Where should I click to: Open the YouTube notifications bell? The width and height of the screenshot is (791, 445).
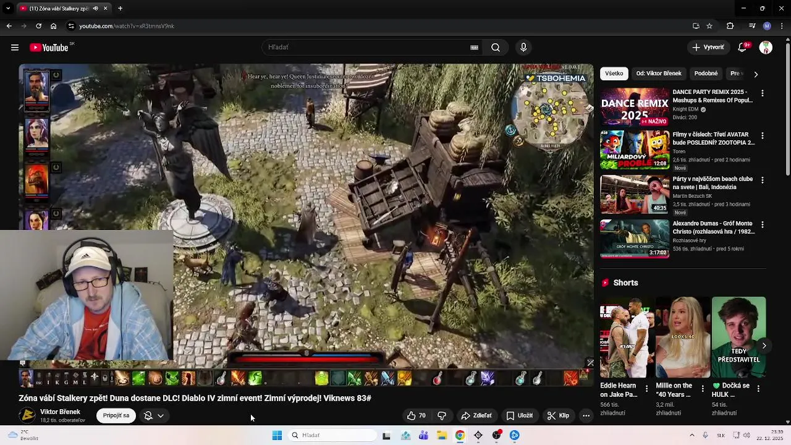pyautogui.click(x=743, y=48)
